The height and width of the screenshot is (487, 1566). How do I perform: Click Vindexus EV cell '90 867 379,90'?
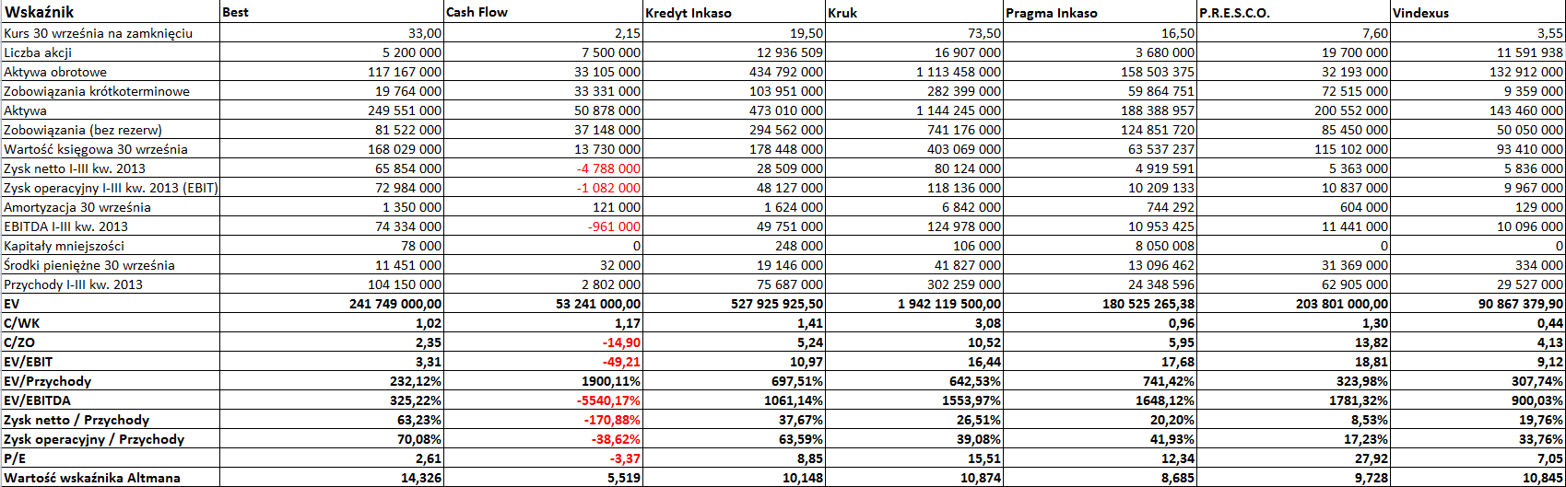click(1521, 304)
